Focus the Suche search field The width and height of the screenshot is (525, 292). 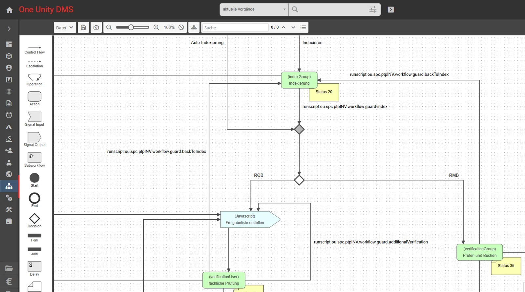235,28
